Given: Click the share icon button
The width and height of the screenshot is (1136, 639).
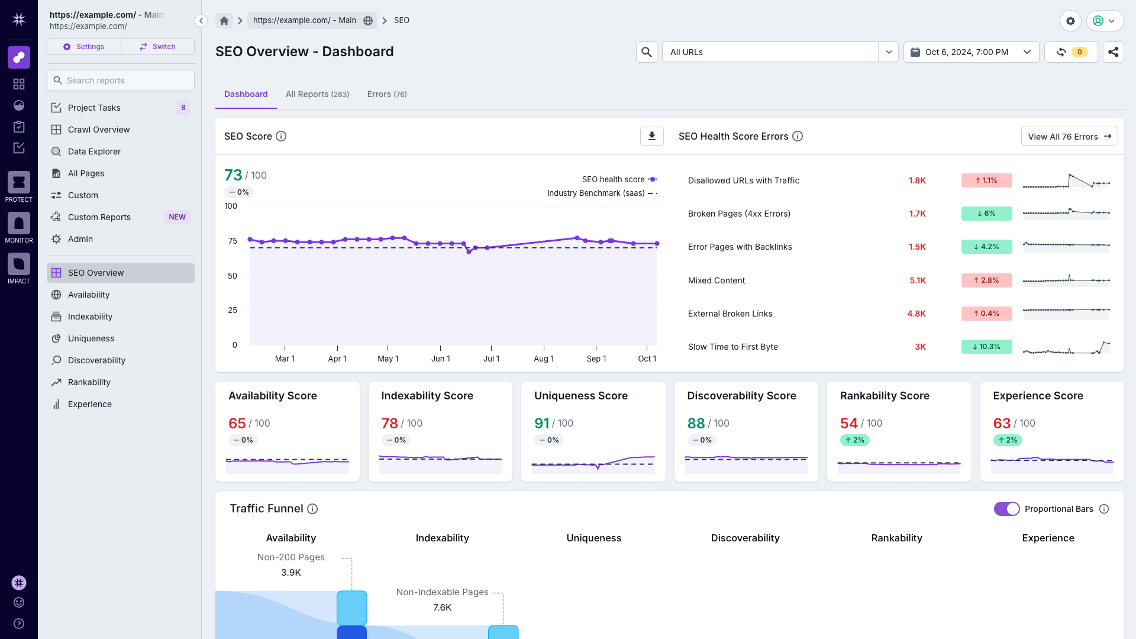Looking at the screenshot, I should pos(1113,52).
